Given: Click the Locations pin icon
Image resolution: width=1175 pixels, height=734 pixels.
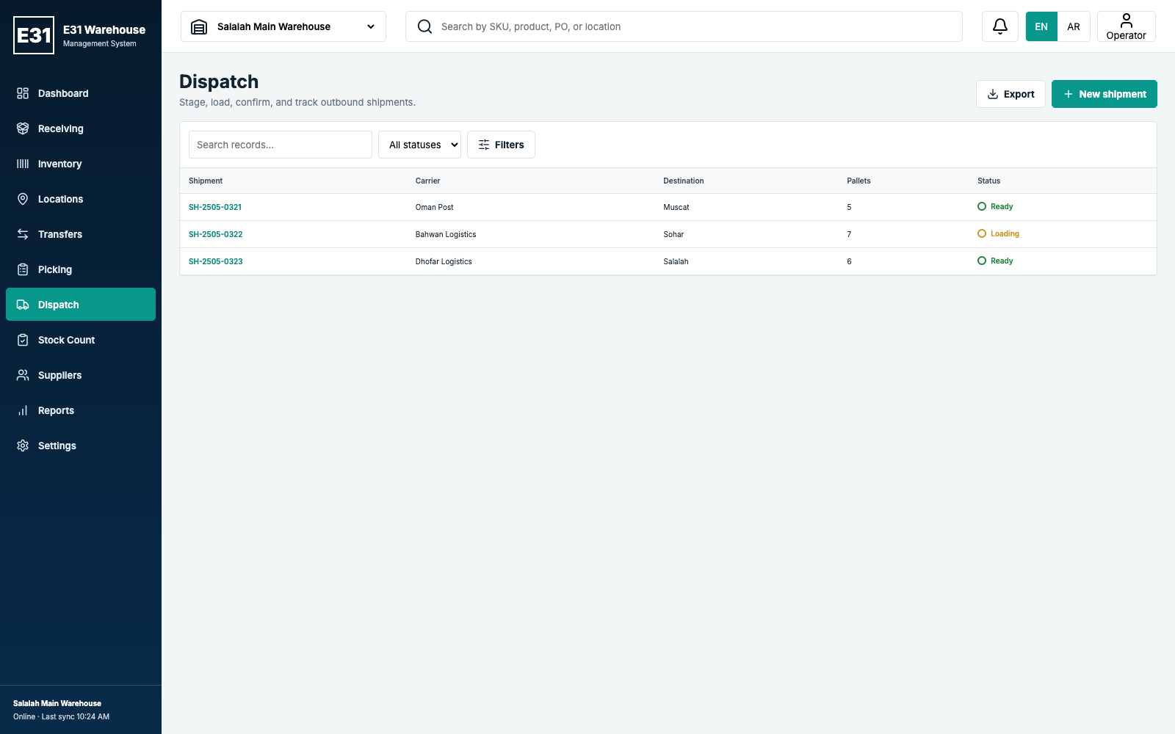Looking at the screenshot, I should click(x=23, y=199).
